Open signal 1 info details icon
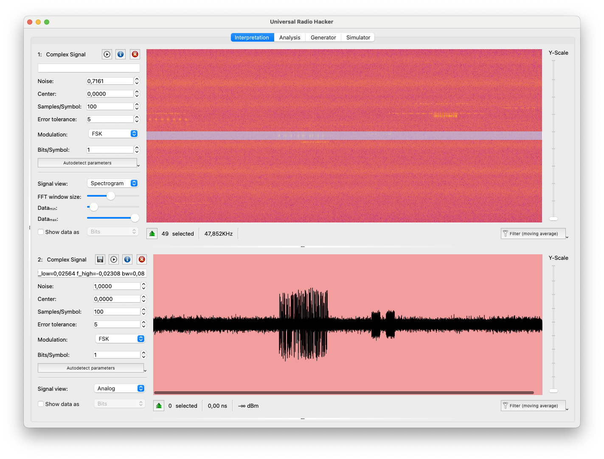604x459 pixels. coord(121,54)
